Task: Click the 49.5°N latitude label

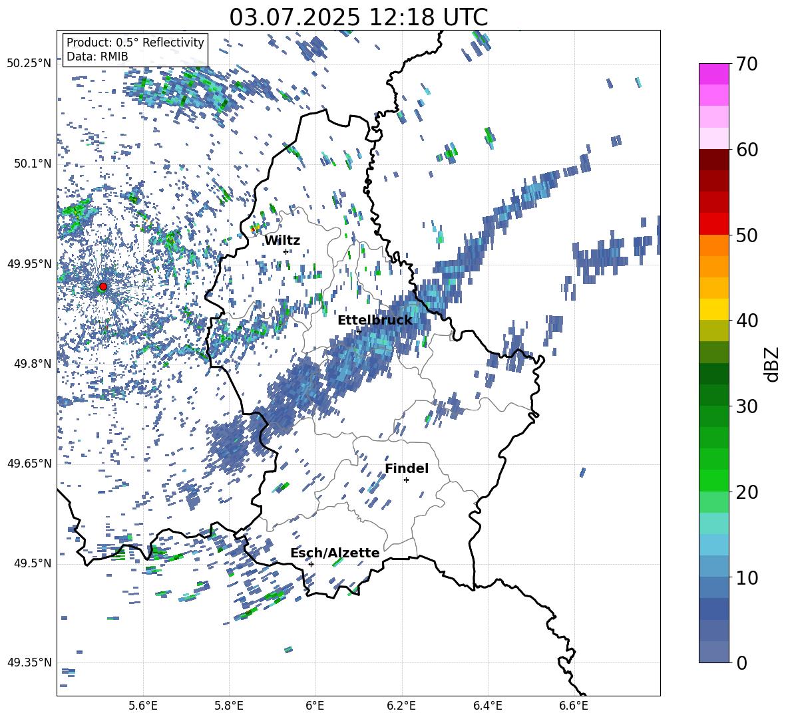Action: point(33,563)
